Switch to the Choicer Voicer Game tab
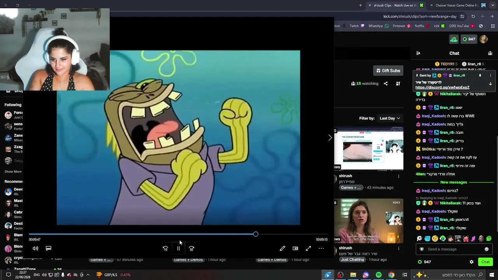 [x=457, y=5]
